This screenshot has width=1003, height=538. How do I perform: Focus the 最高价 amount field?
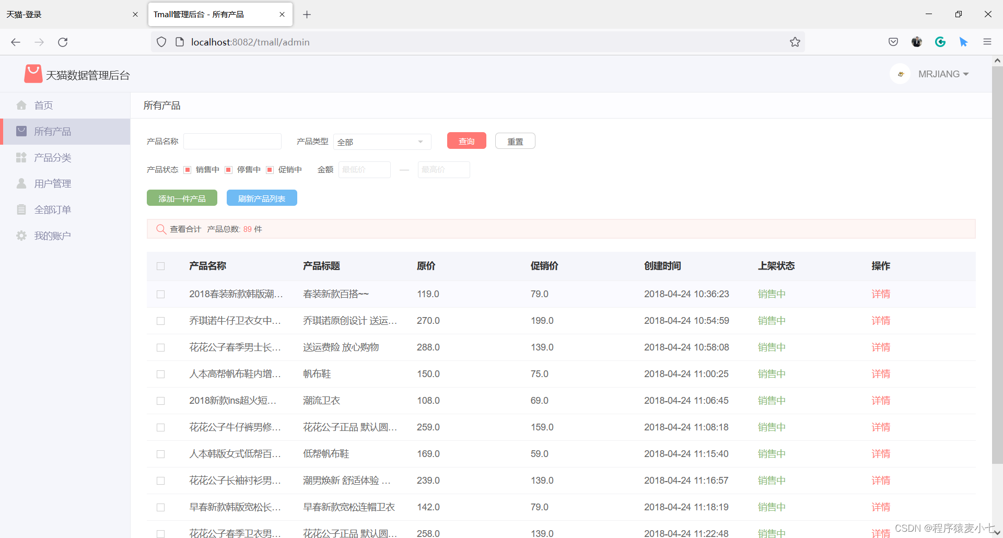[444, 170]
